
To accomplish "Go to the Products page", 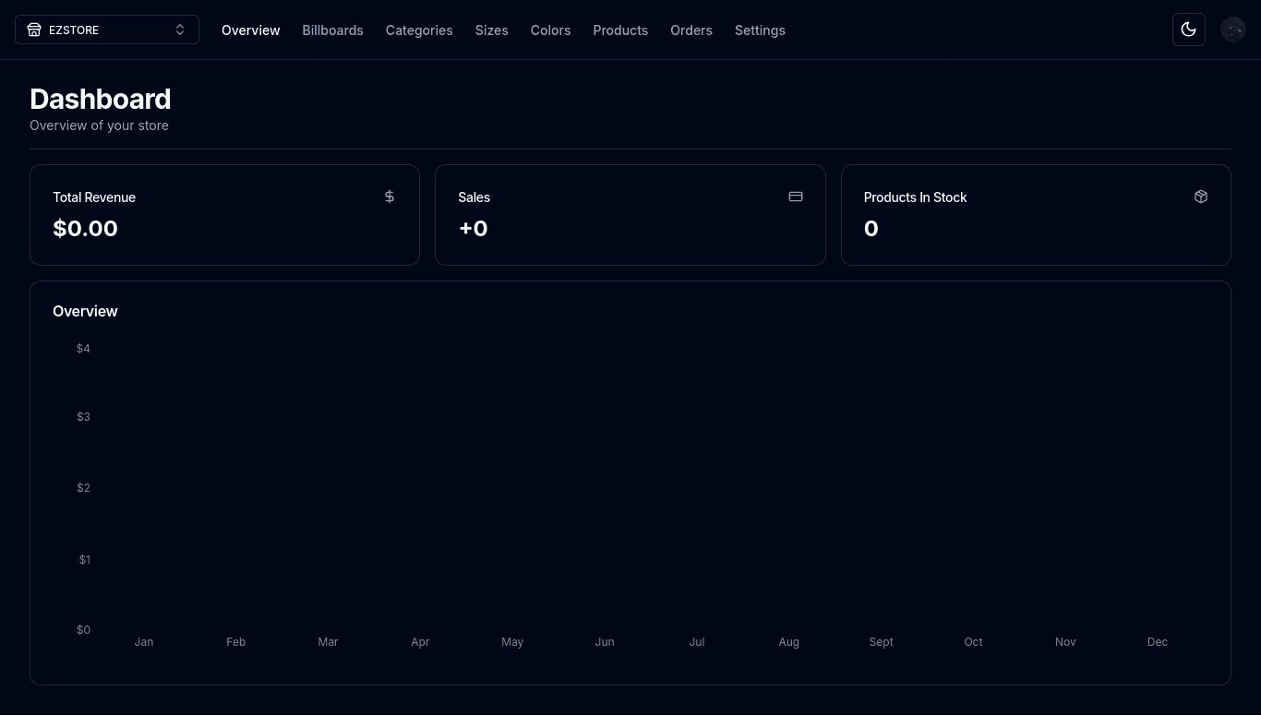I will 620,30.
